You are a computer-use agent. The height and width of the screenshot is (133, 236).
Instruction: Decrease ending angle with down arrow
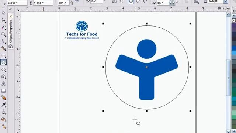pyautogui.click(x=170, y=3)
